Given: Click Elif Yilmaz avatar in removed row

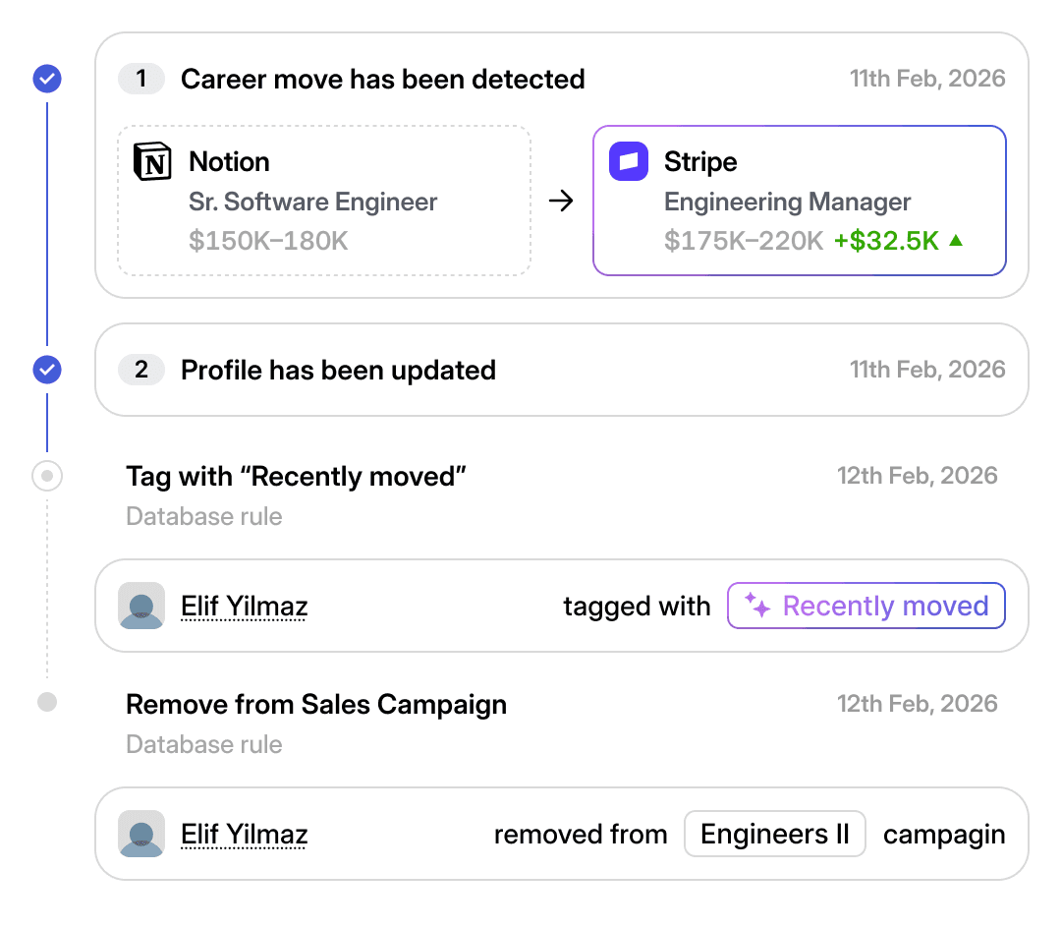Looking at the screenshot, I should (141, 834).
